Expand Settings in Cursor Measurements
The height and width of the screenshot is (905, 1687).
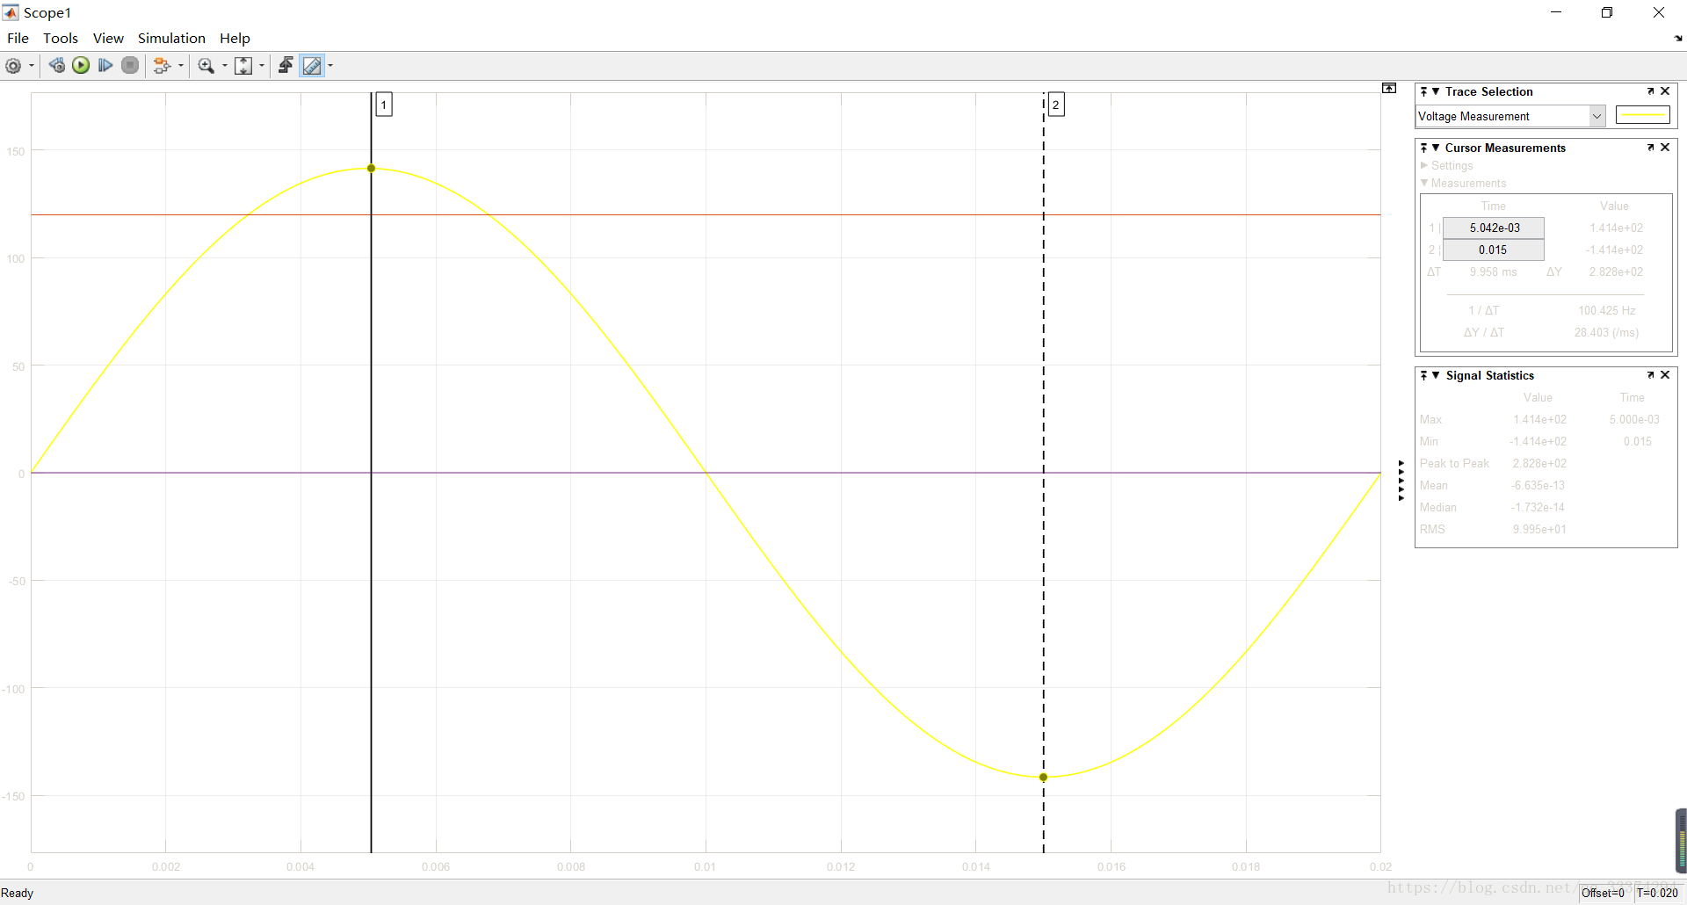click(1425, 165)
